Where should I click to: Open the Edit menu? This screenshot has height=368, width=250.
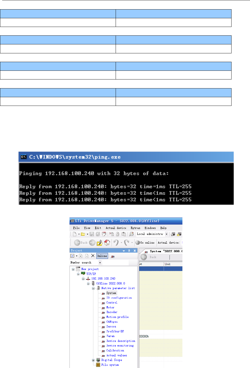click(98, 228)
